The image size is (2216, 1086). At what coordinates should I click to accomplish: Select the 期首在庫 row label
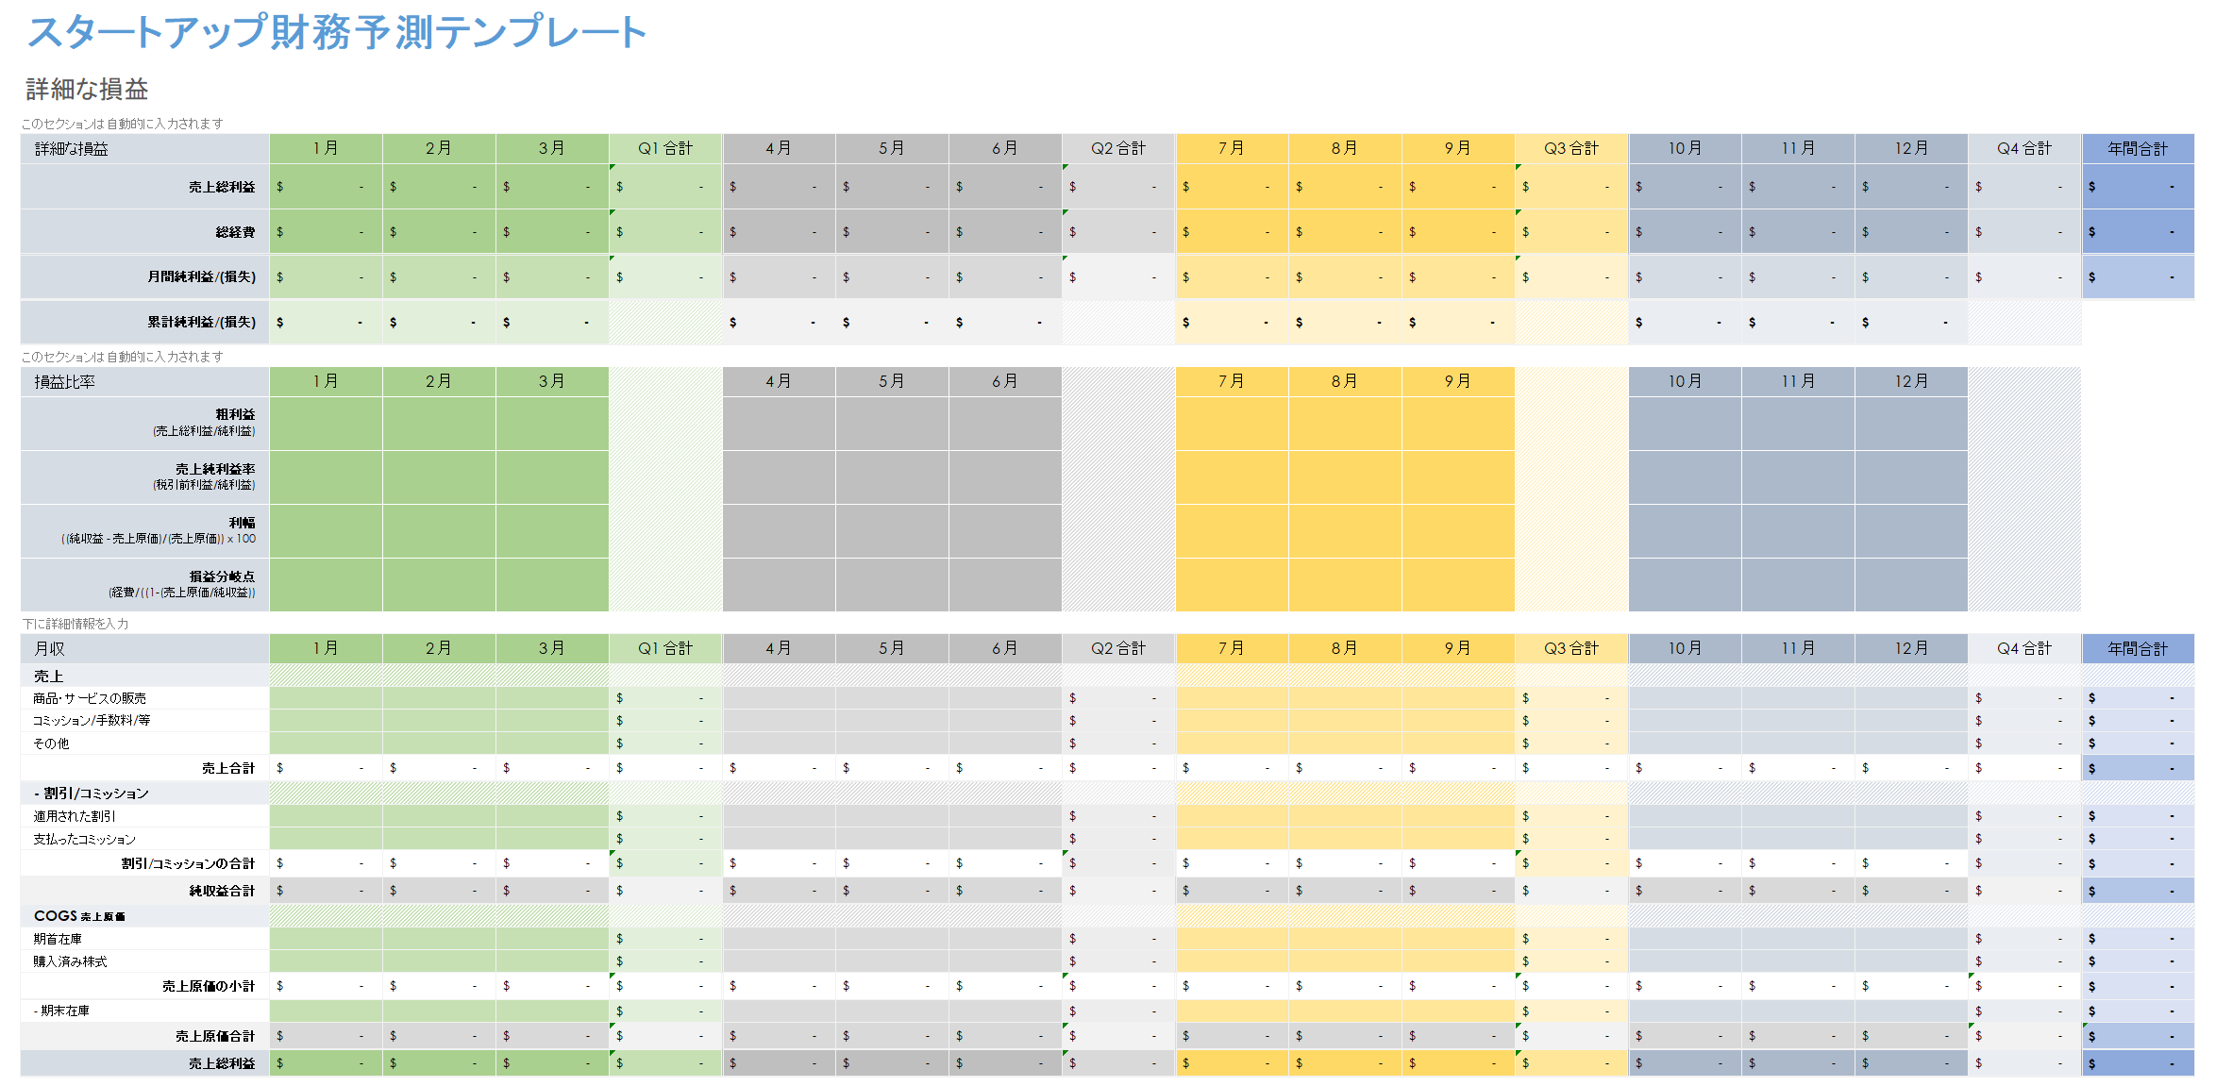click(x=58, y=939)
